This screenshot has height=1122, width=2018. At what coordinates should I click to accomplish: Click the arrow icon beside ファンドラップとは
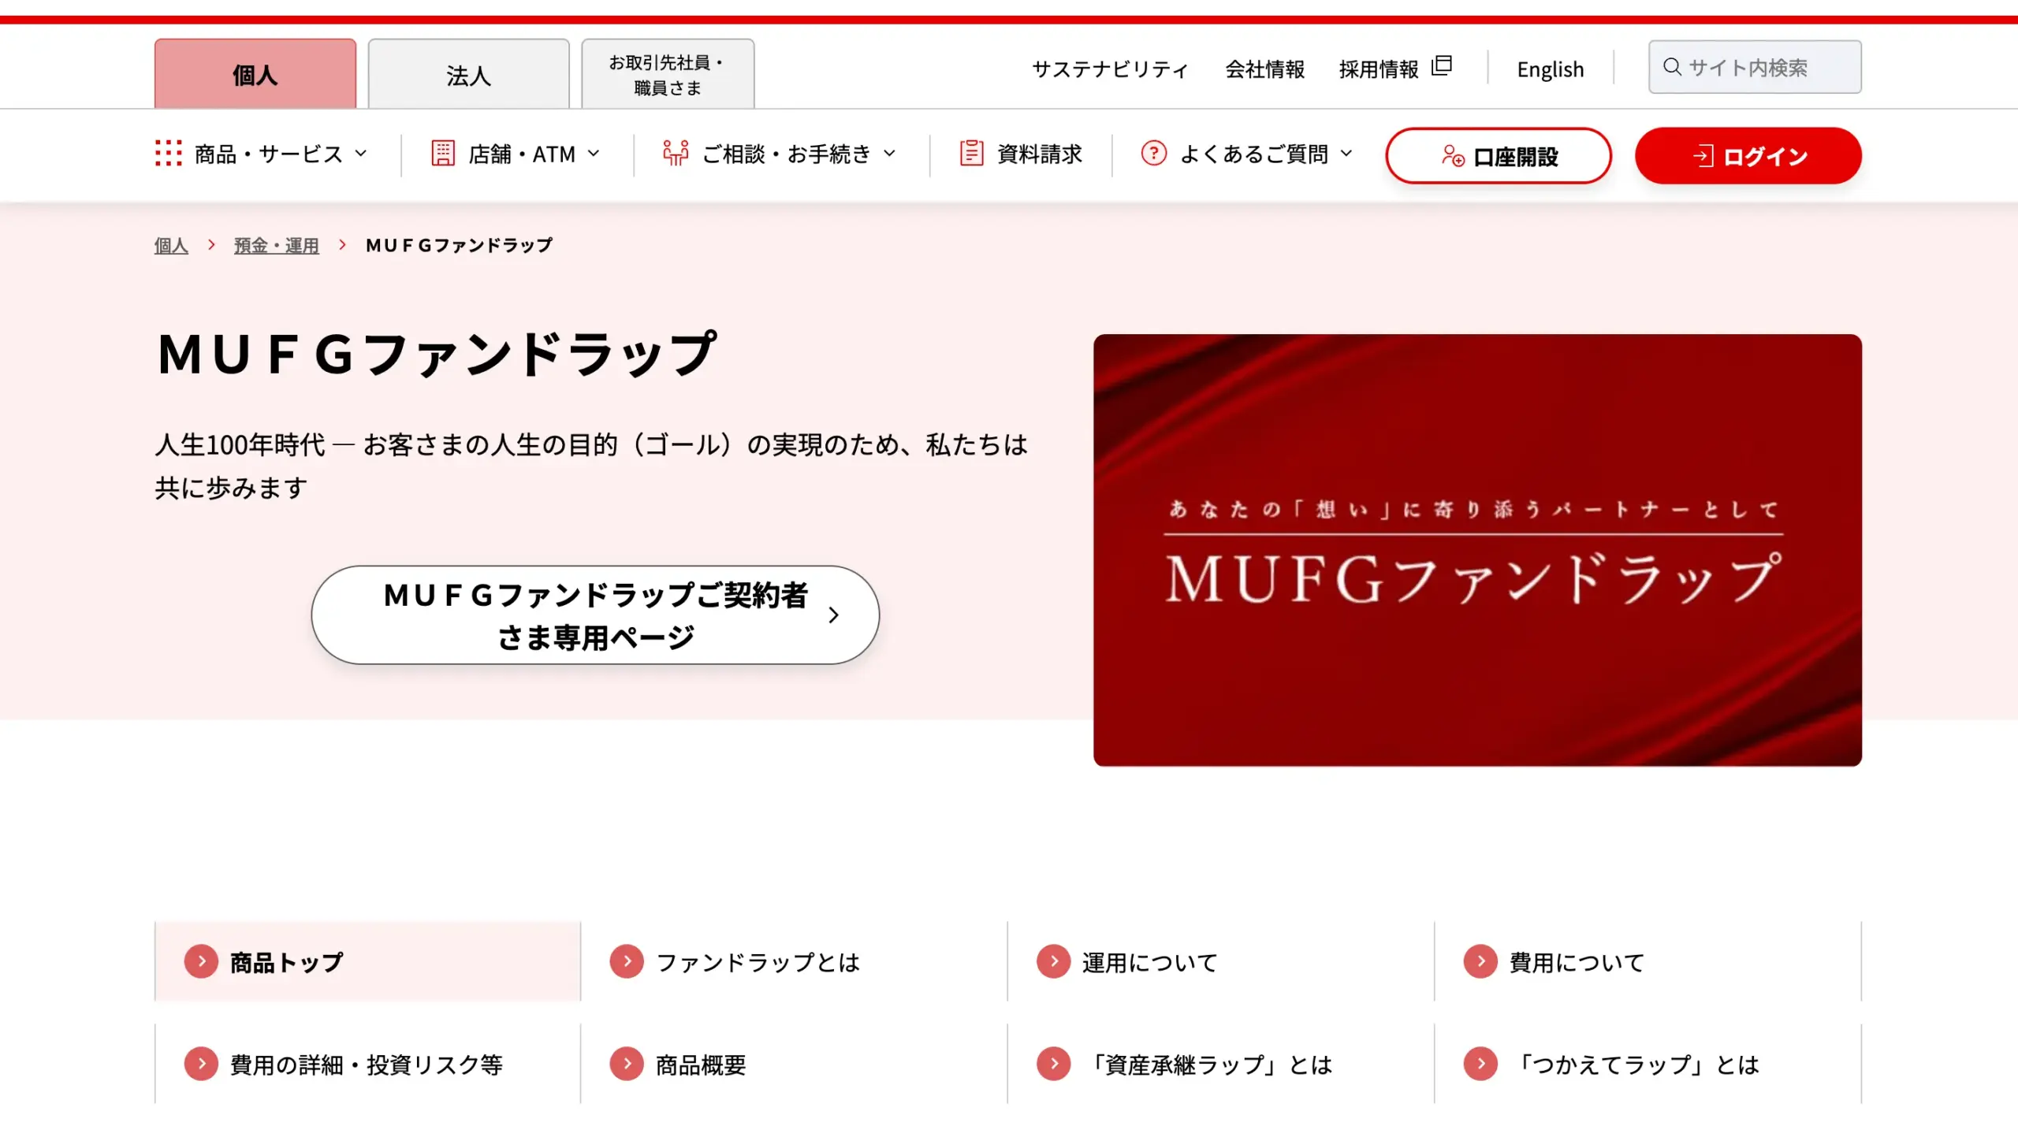pos(627,961)
